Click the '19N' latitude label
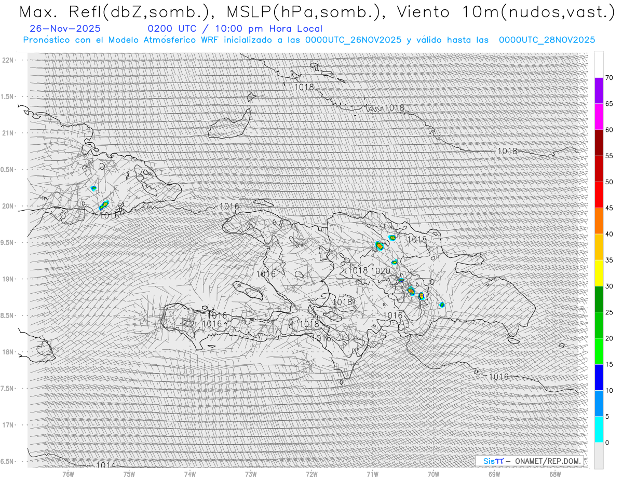623x481 pixels. 8,279
